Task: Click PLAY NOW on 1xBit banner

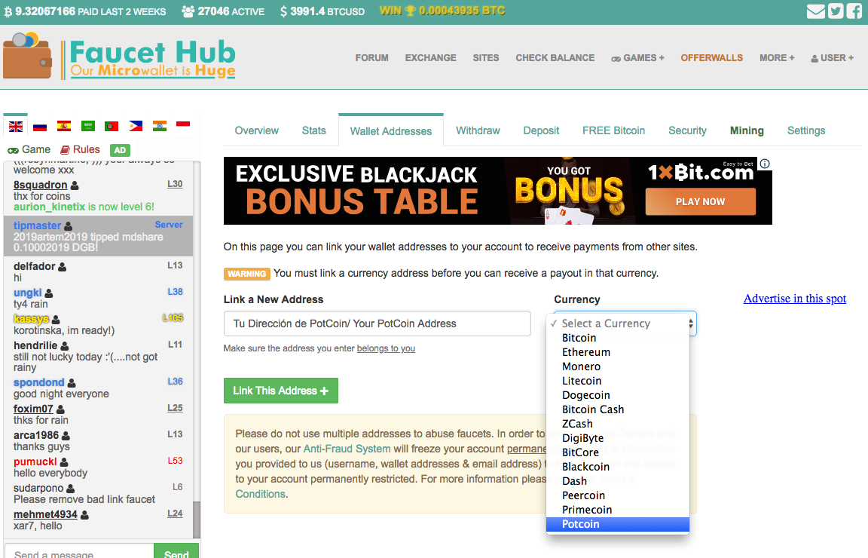Action: [700, 201]
